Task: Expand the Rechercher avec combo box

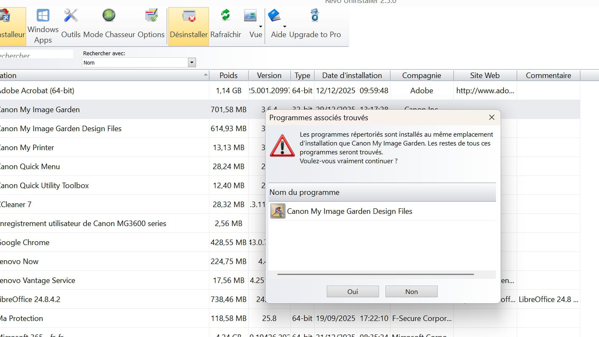Action: [x=192, y=62]
